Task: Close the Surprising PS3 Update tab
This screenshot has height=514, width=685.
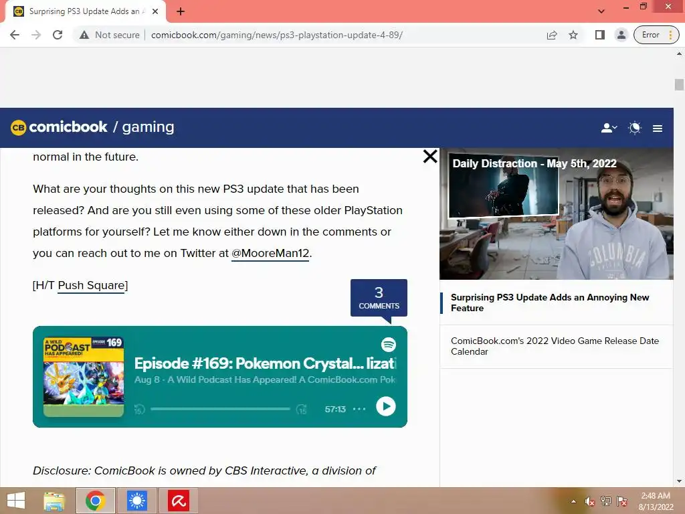Action: [x=155, y=12]
